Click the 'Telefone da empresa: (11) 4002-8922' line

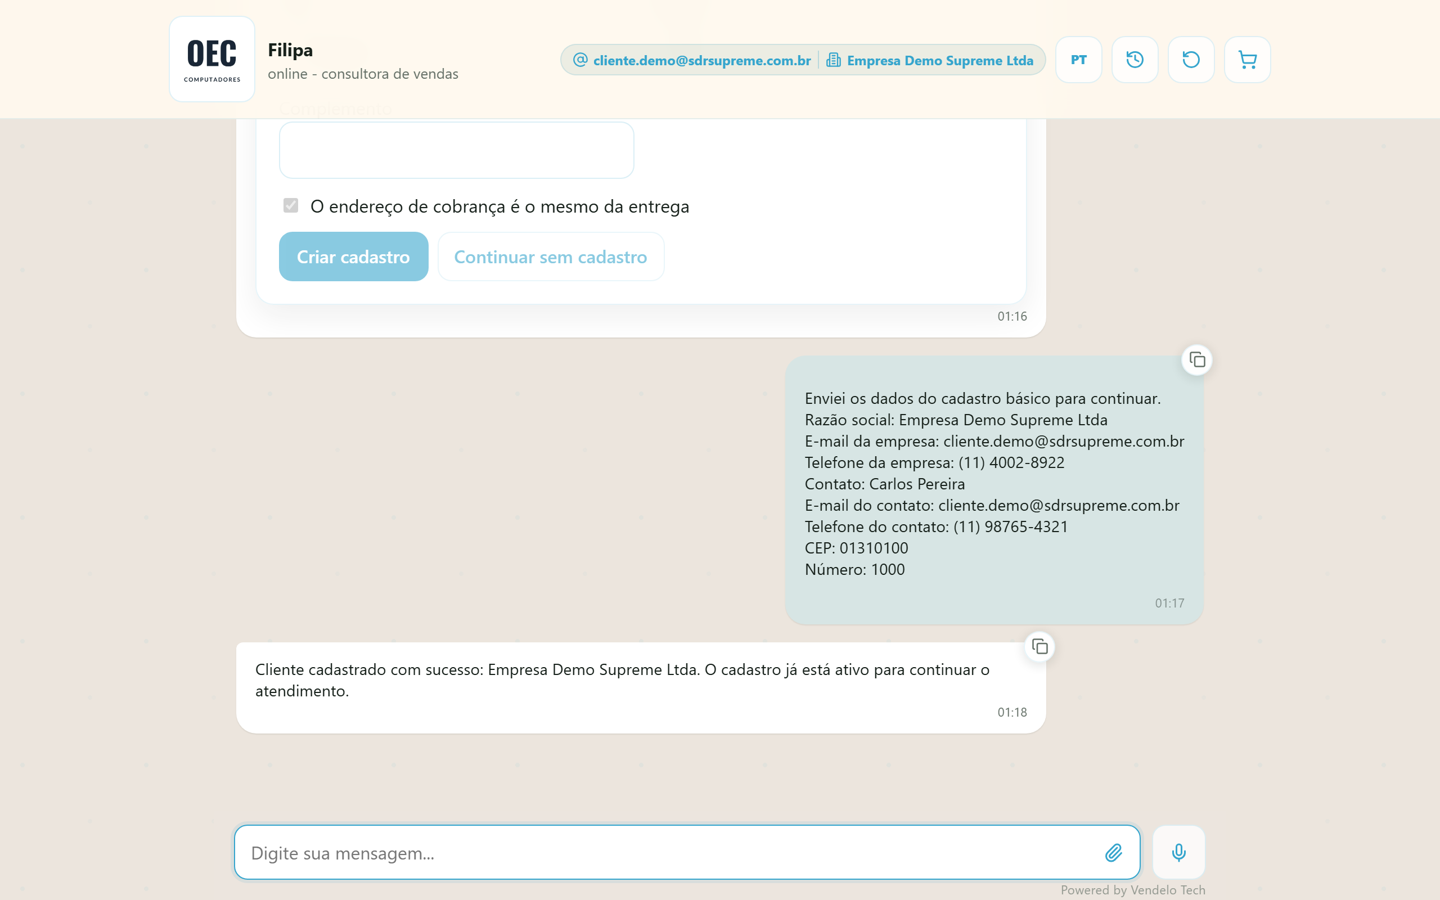pyautogui.click(x=934, y=462)
